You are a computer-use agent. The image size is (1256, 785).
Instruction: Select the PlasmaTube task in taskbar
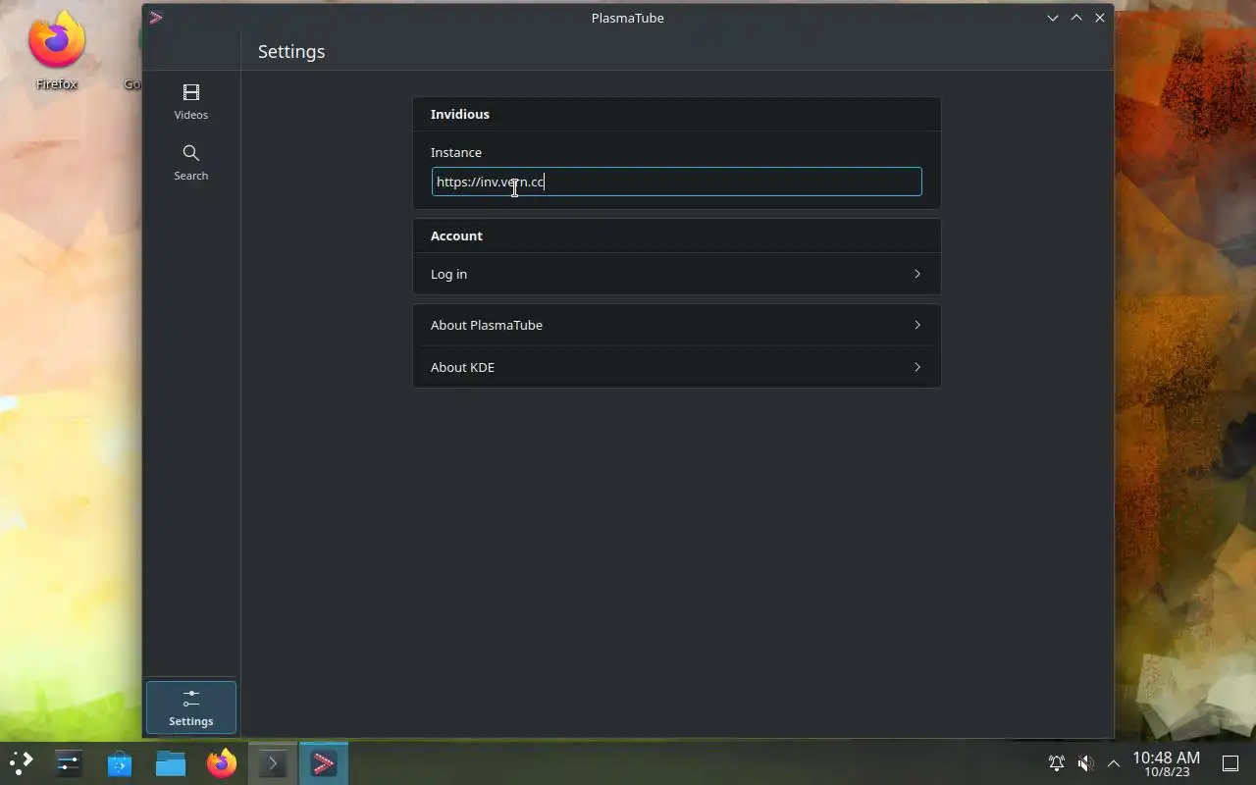click(324, 762)
